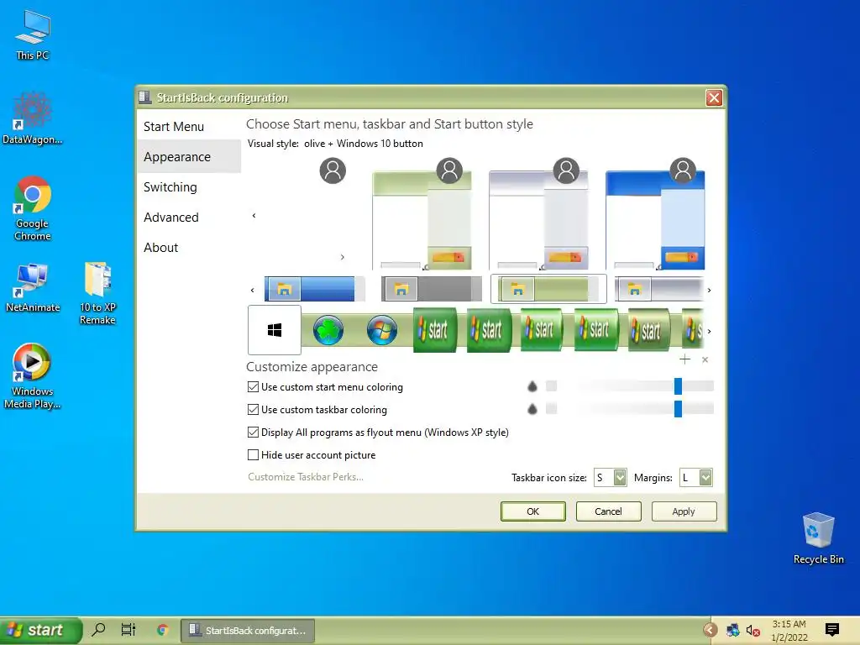Screen dimensions: 860x645
Task: Pick the olive-toned XP start button style
Action: click(x=649, y=330)
